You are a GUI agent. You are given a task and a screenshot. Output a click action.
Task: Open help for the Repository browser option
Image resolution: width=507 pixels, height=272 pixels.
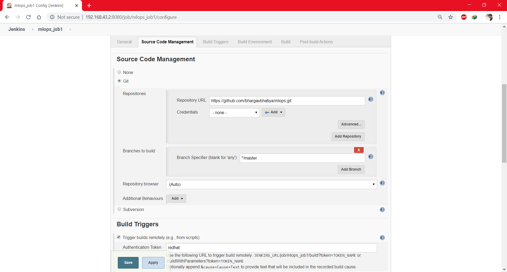point(382,183)
